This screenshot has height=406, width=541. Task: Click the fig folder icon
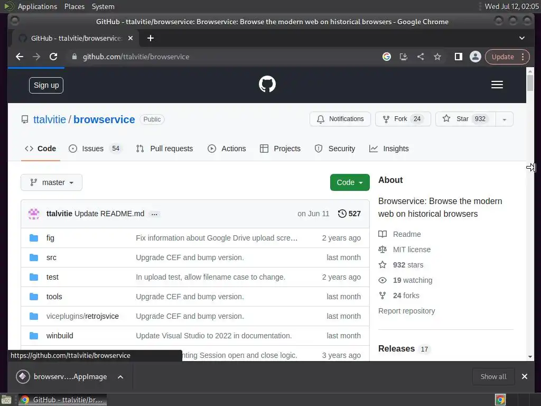coord(34,238)
